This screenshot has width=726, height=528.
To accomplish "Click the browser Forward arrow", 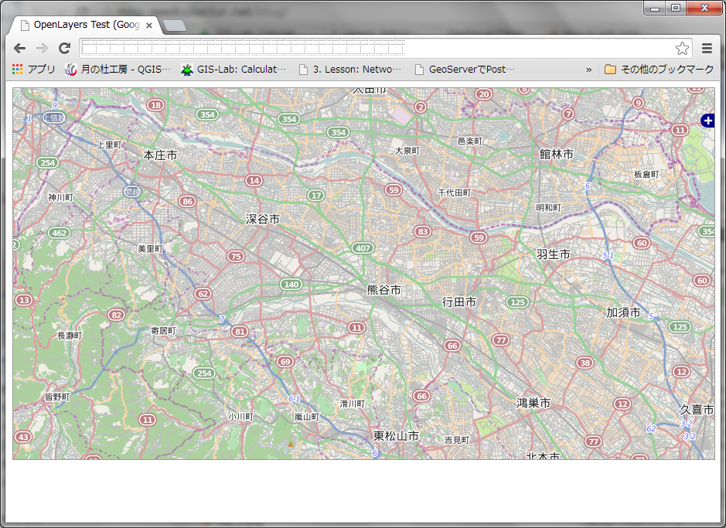I will (43, 48).
